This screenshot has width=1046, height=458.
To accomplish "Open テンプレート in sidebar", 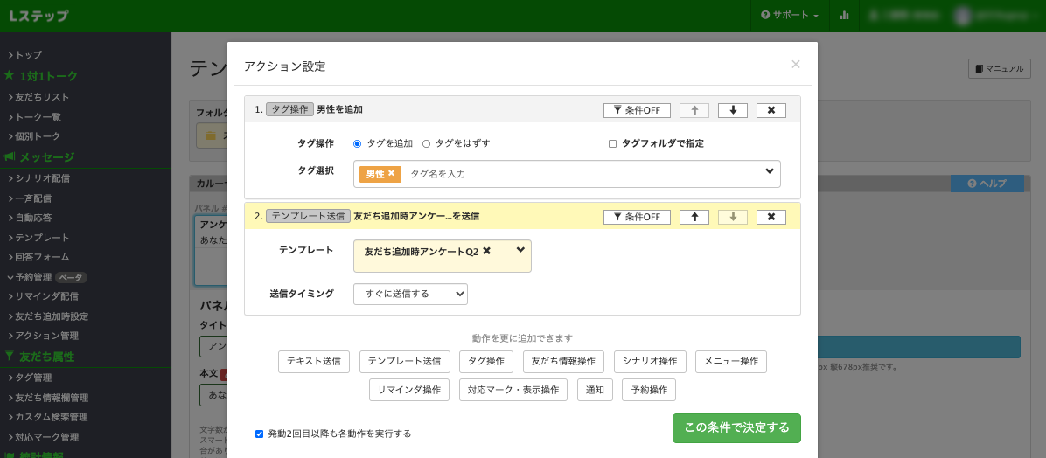I will (42, 238).
